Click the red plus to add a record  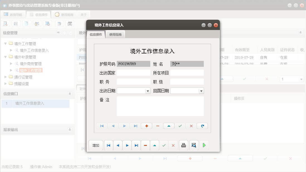(146, 126)
